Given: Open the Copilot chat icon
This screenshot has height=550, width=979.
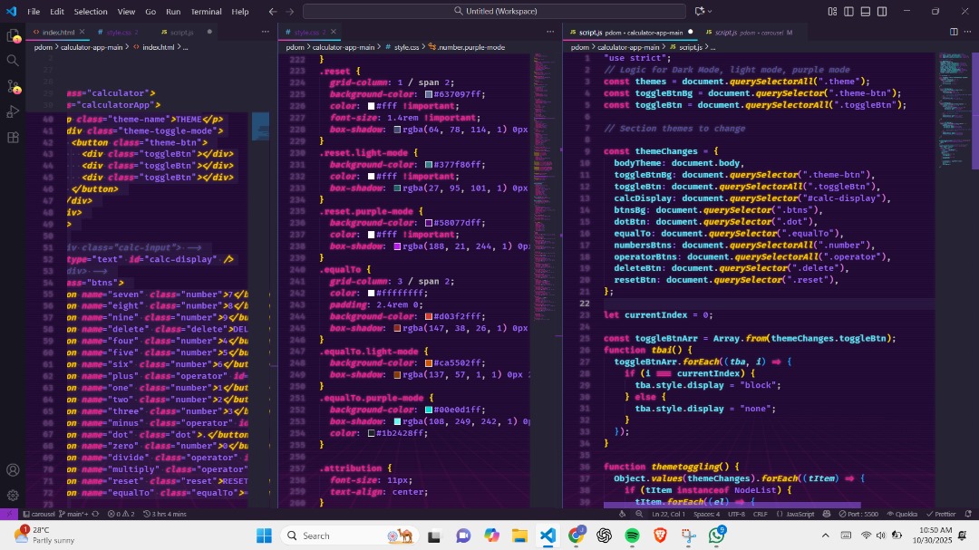Looking at the screenshot, I should [x=699, y=11].
